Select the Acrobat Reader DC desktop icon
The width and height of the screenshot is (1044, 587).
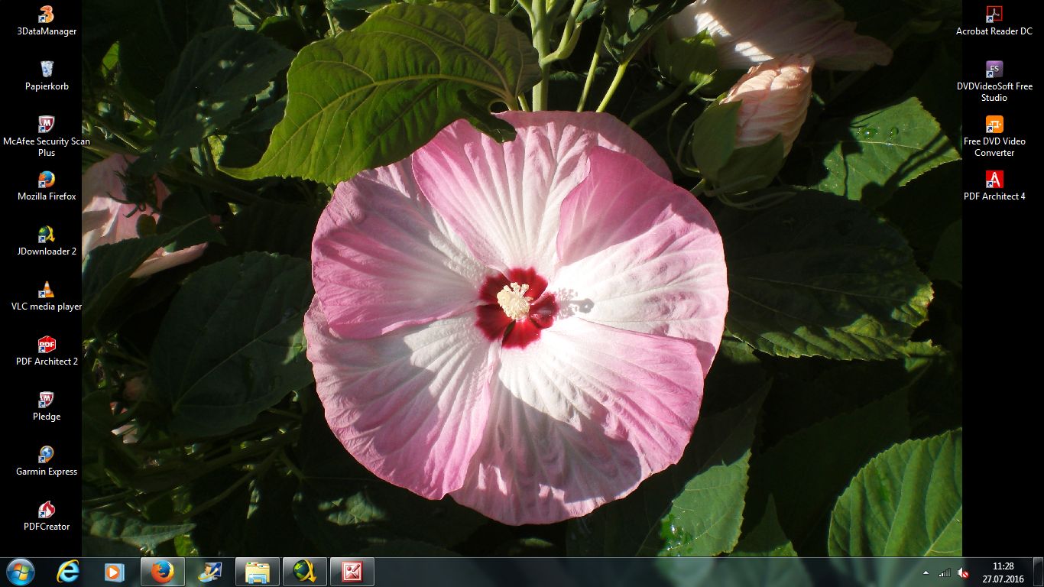[x=994, y=15]
